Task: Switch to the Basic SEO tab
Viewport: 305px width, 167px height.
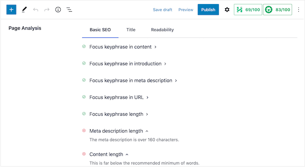Action: (100, 30)
